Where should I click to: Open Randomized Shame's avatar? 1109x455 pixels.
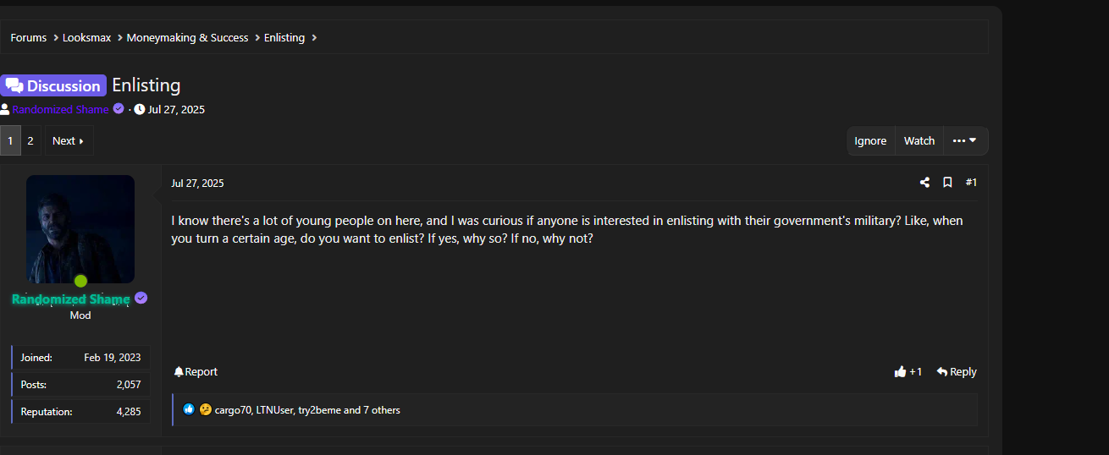(x=80, y=228)
